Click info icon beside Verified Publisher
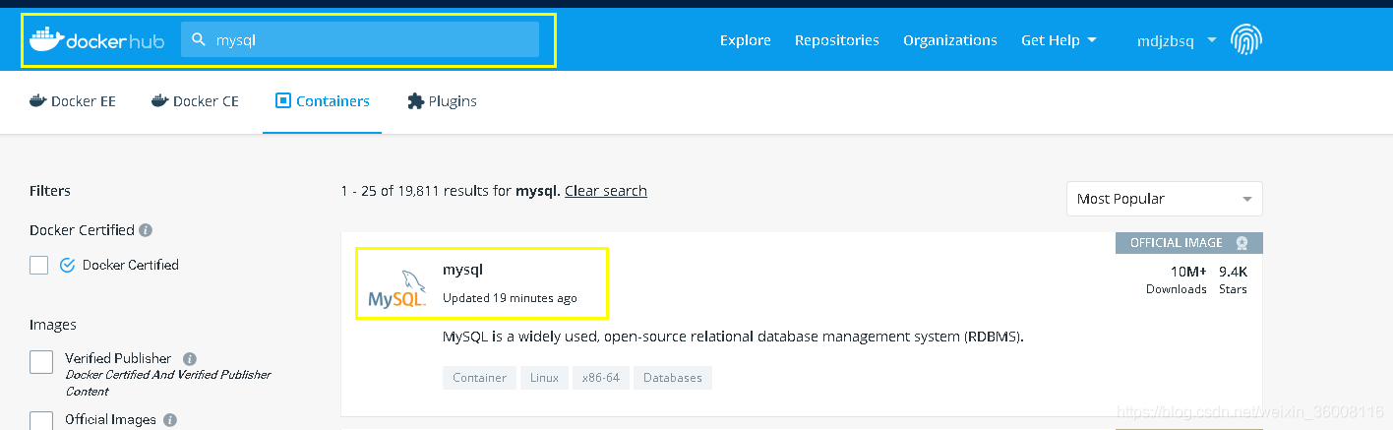Image resolution: width=1393 pixels, height=430 pixels. [190, 359]
